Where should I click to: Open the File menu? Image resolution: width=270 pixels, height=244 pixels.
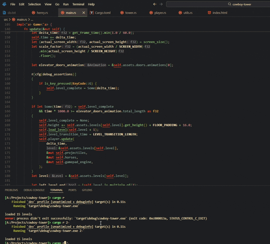(13, 4)
